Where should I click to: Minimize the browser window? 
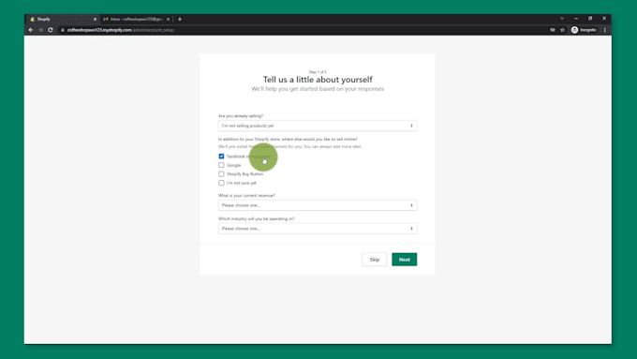pos(576,19)
